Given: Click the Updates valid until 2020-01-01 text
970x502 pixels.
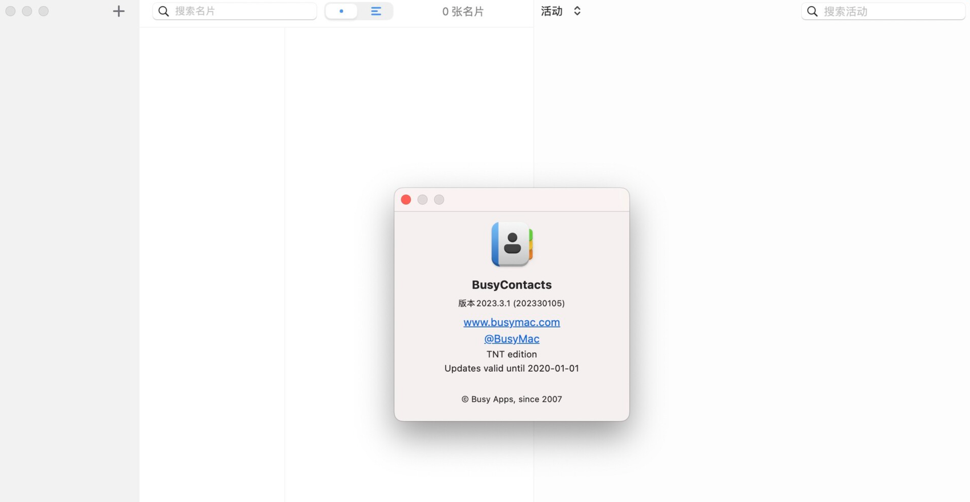Looking at the screenshot, I should pos(511,369).
